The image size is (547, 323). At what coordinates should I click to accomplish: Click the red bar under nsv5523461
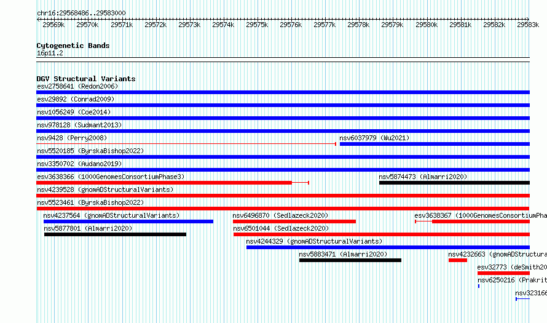pyautogui.click(x=283, y=209)
